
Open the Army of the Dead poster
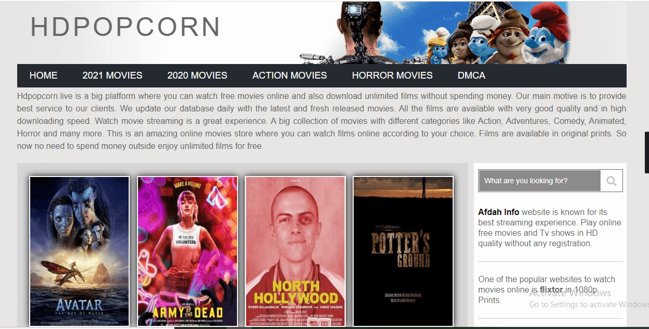(188, 251)
